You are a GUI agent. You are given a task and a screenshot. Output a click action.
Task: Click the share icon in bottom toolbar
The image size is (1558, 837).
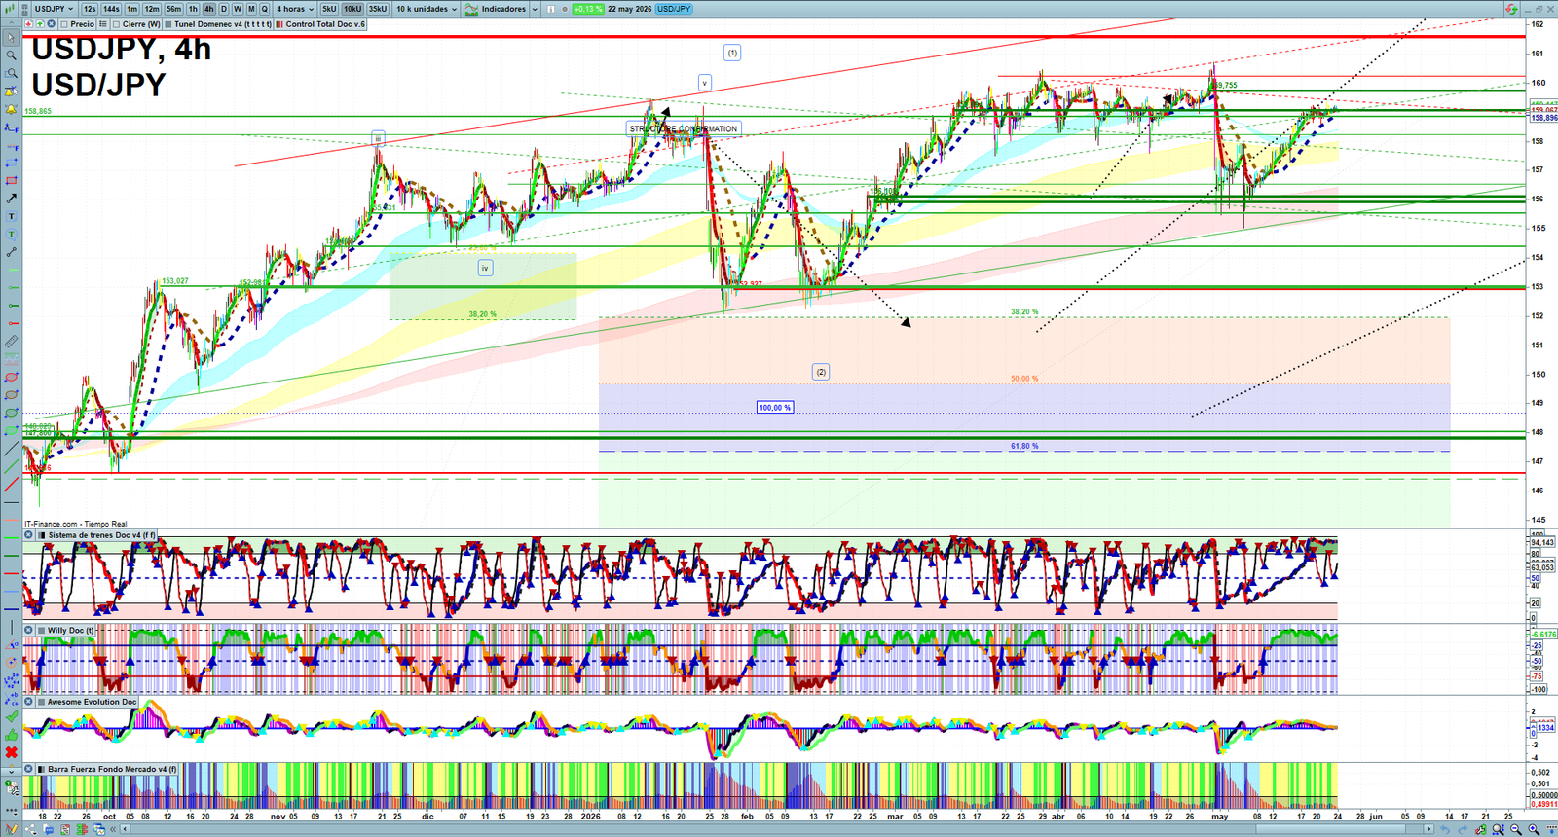tap(30, 829)
